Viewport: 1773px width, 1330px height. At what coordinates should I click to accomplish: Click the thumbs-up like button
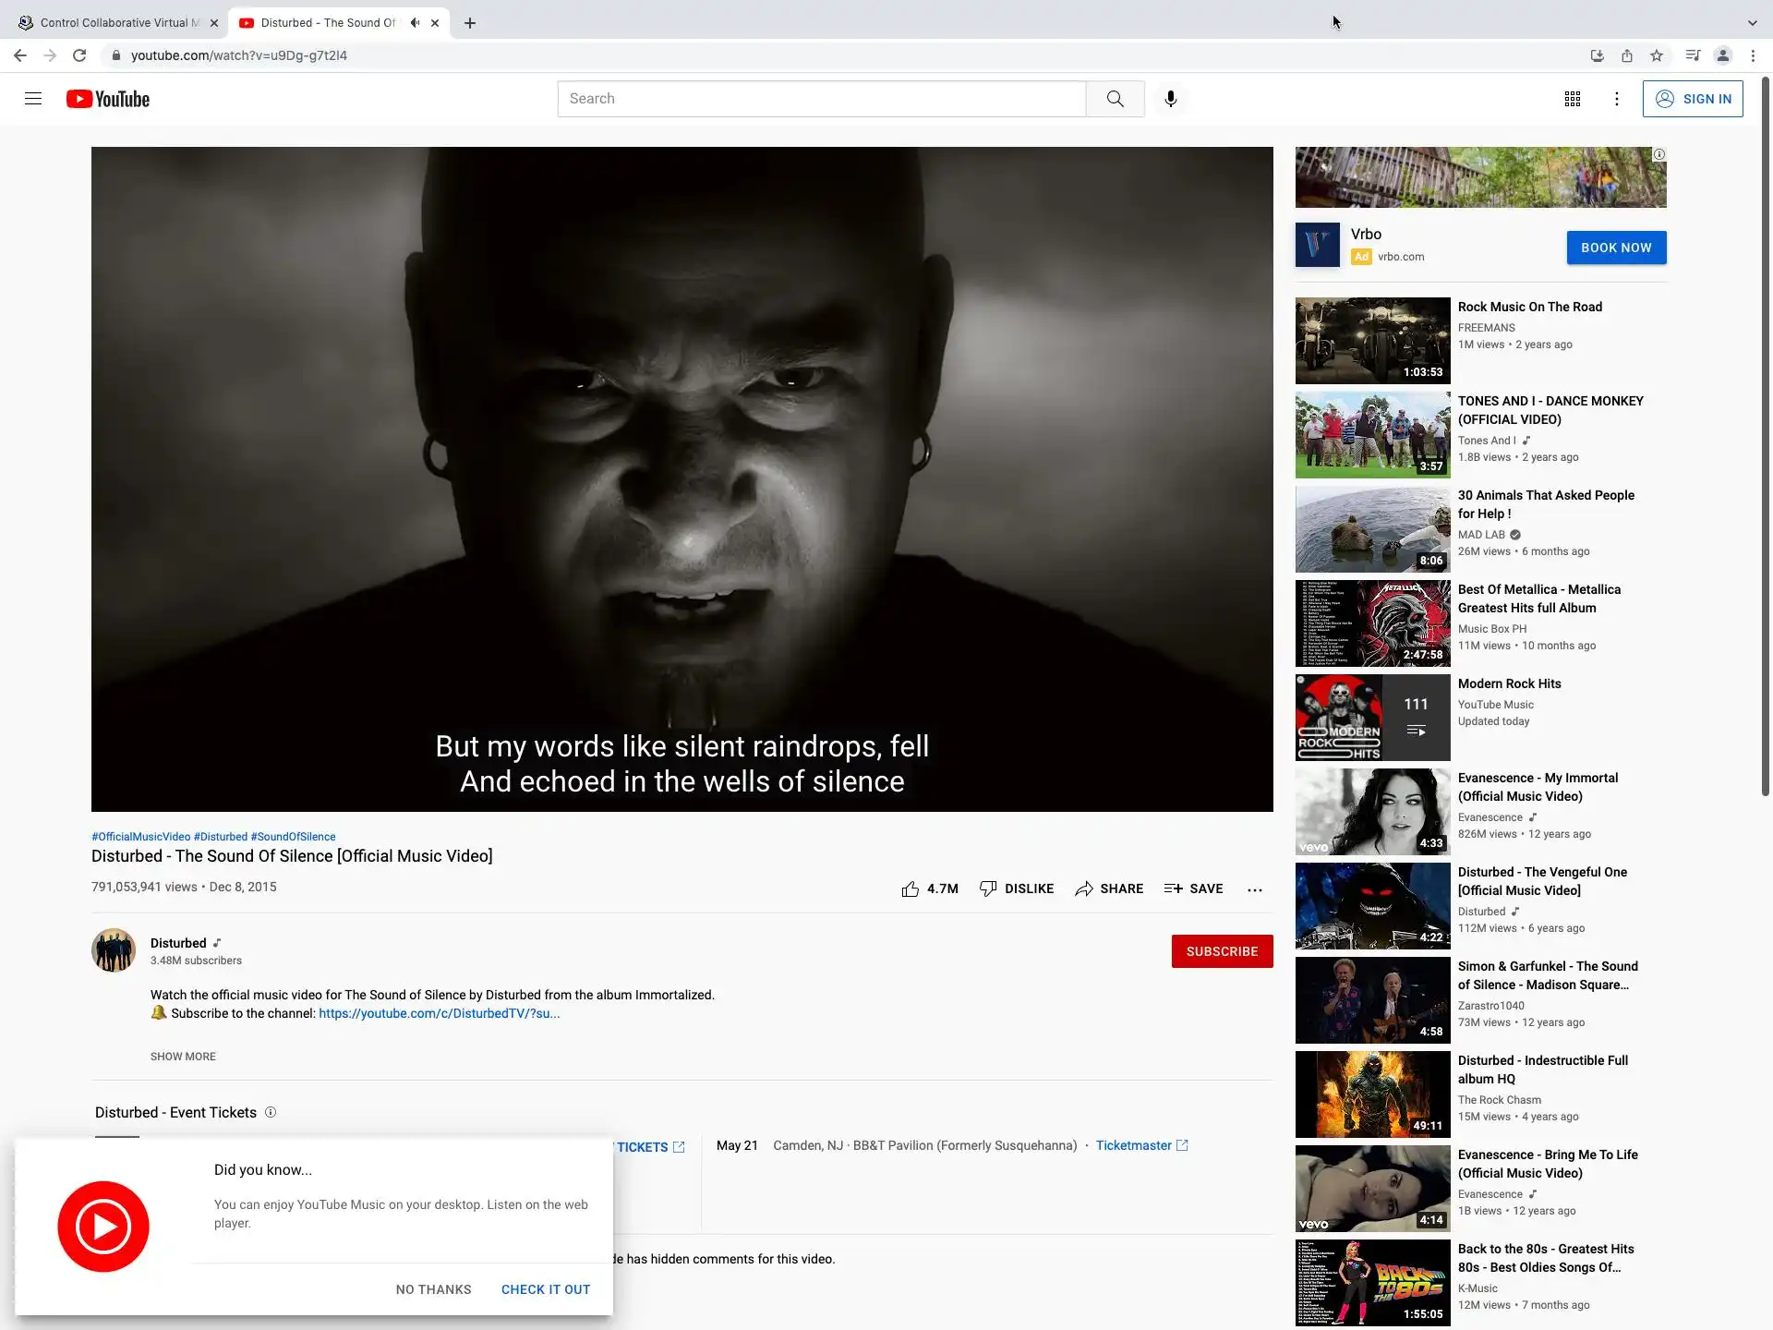pyautogui.click(x=911, y=889)
